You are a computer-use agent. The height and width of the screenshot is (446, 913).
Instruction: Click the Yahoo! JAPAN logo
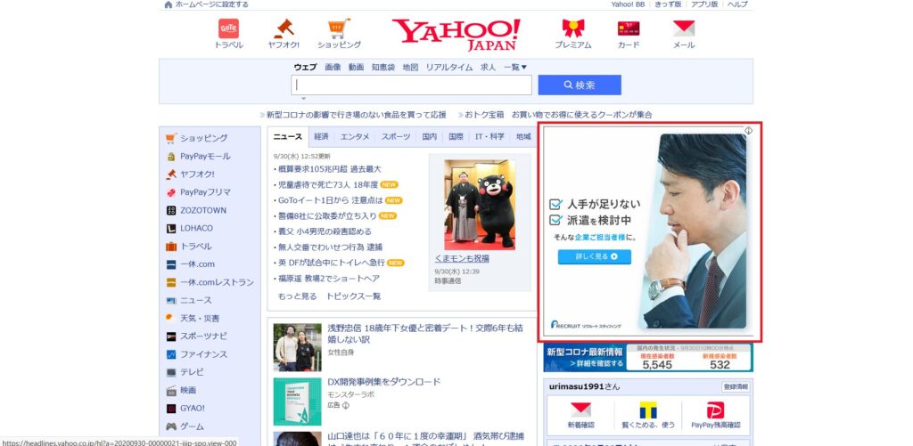456,35
